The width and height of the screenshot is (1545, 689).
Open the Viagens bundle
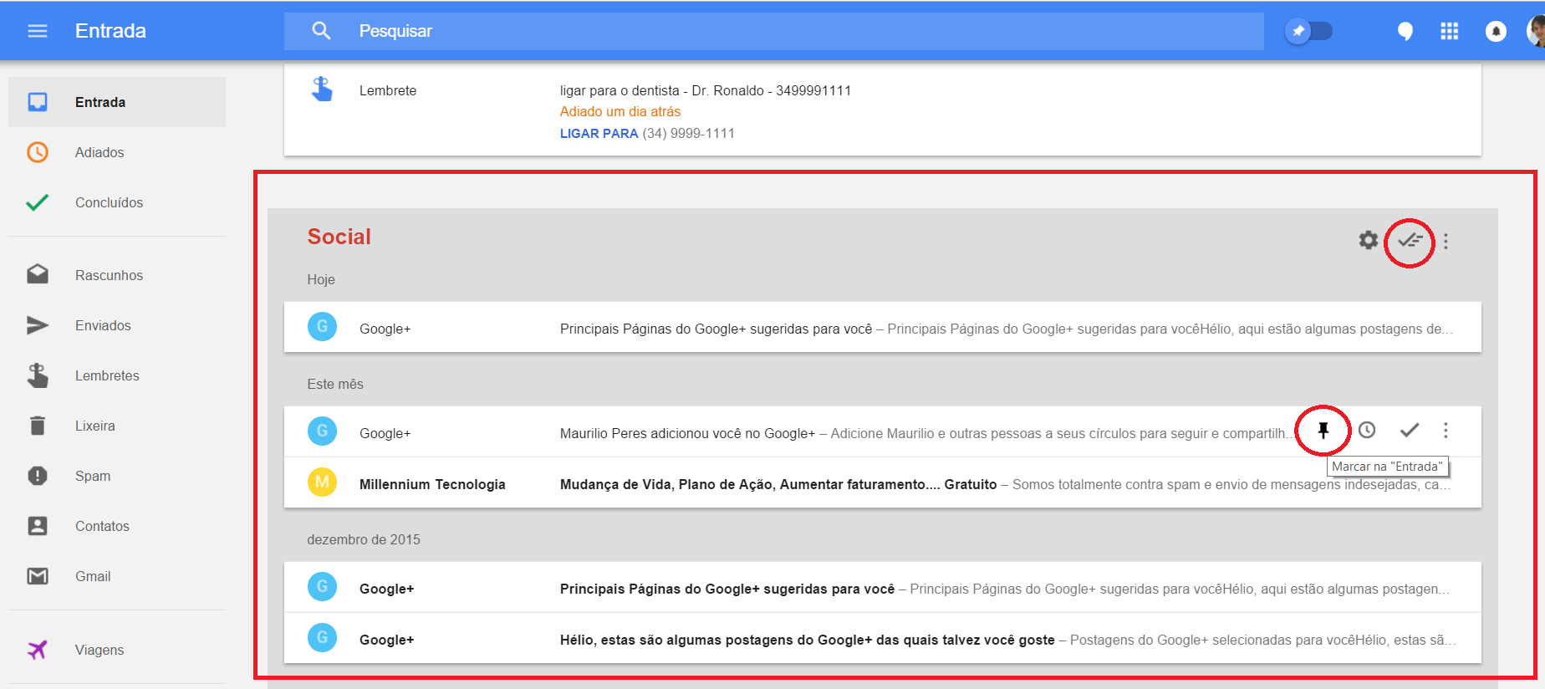(x=99, y=650)
